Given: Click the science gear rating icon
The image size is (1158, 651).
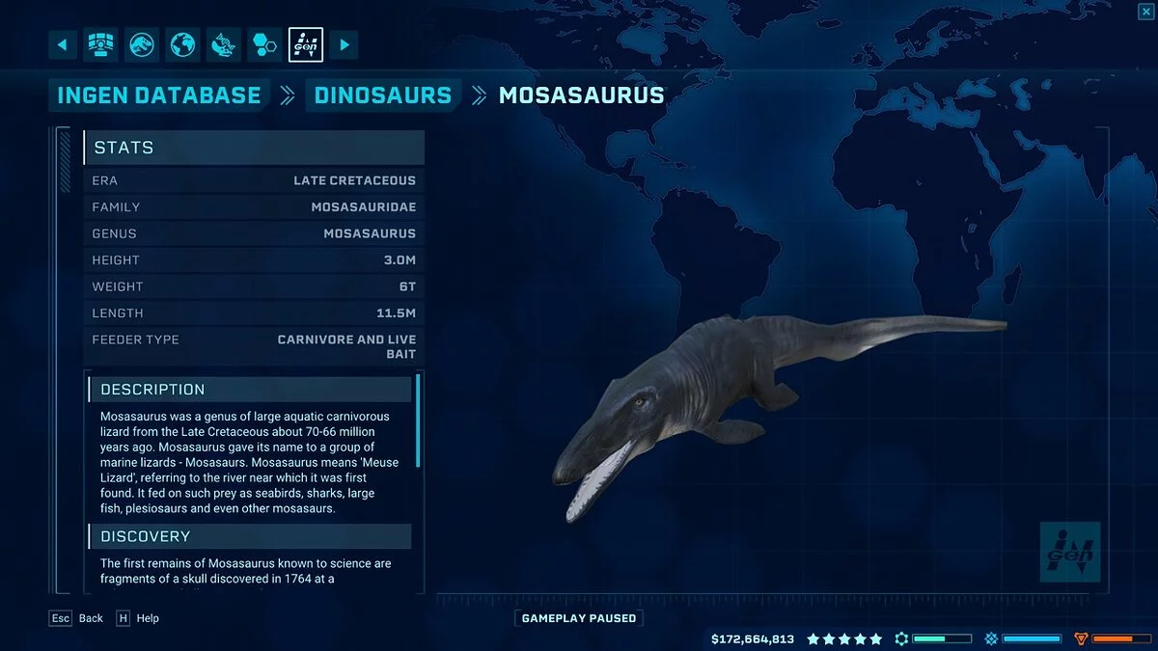Looking at the screenshot, I should click(x=901, y=637).
